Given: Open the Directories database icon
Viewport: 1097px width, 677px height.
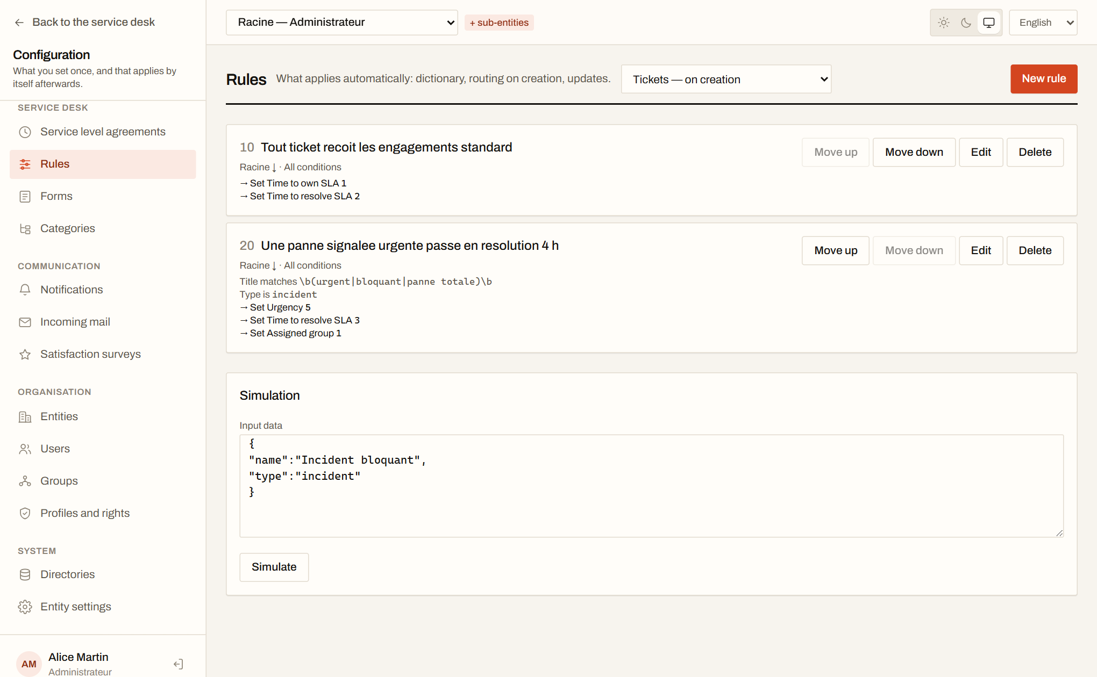Looking at the screenshot, I should (25, 575).
